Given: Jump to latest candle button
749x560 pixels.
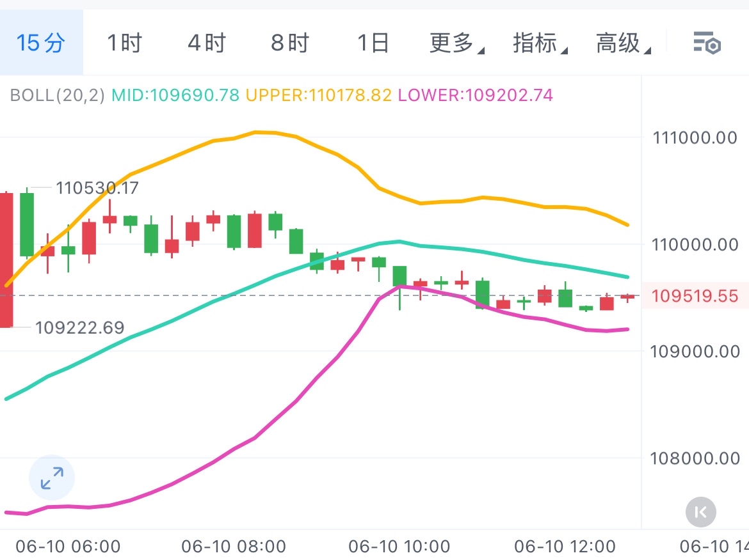Looking at the screenshot, I should [701, 512].
